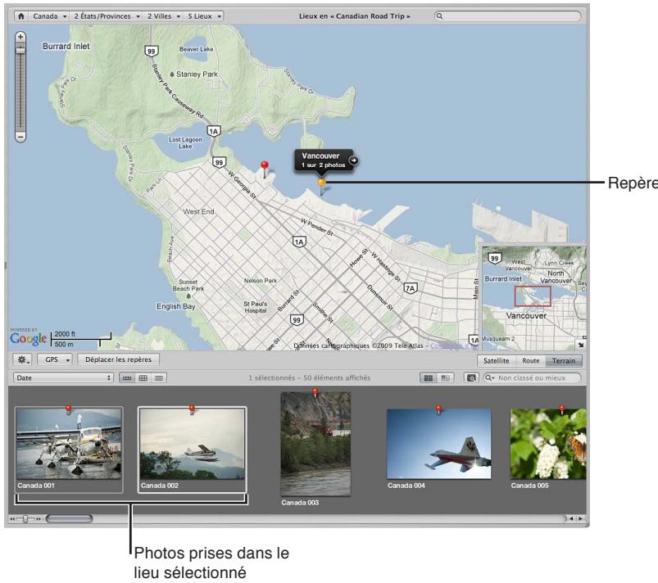Click the Non classé ou mieux search field
The image size is (658, 583).
pyautogui.click(x=532, y=378)
